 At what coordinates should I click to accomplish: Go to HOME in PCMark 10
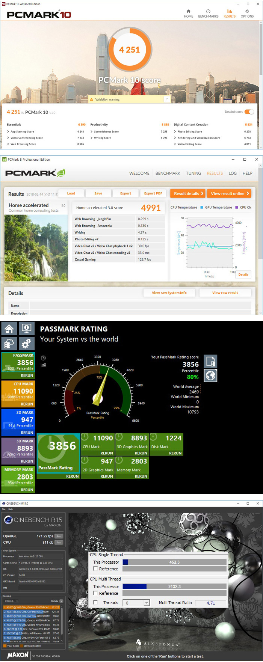(189, 14)
